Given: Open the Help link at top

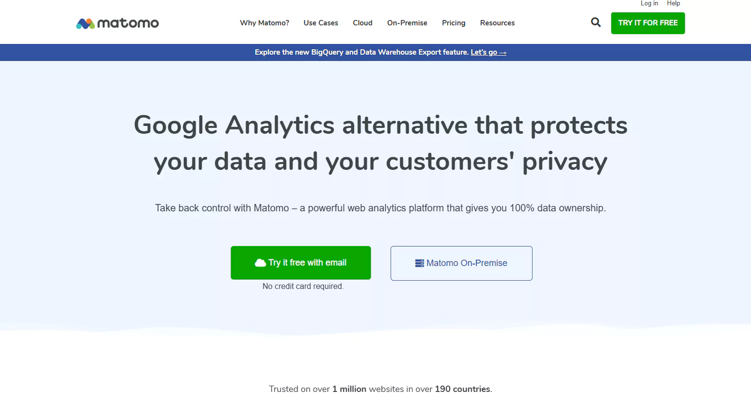Looking at the screenshot, I should (x=673, y=3).
